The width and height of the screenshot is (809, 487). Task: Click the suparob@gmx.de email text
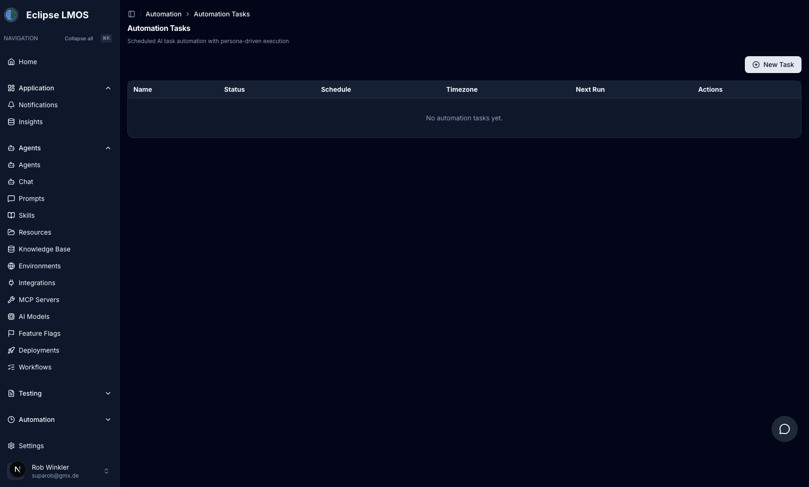[x=55, y=476]
